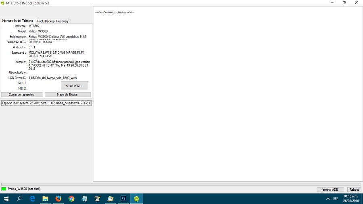Click the Sustituir IMEI button
The width and height of the screenshot is (363, 204).
click(x=74, y=86)
